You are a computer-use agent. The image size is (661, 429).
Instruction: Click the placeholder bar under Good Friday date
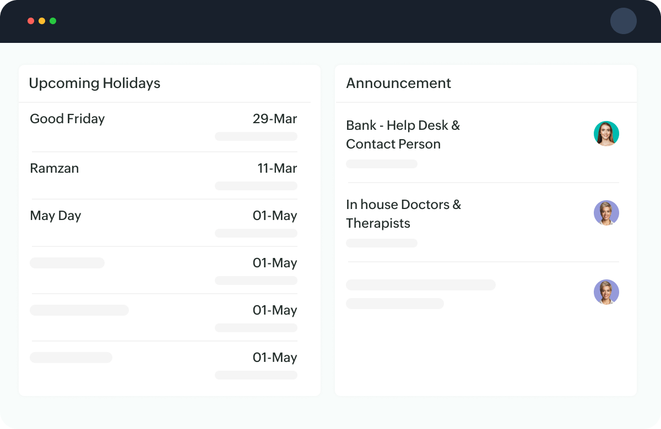256,136
